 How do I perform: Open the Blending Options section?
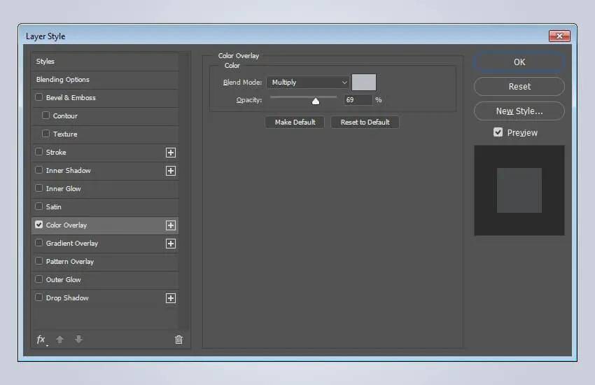point(106,80)
